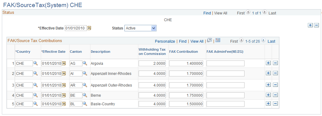
Task: Delete the Argovia row
Action: [x=275, y=63]
